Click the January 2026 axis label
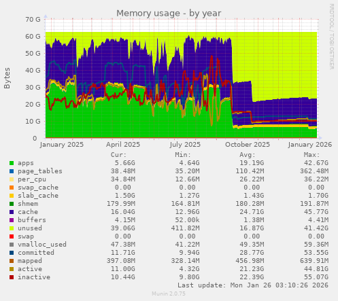This screenshot has width=338, height=301. tap(310, 145)
